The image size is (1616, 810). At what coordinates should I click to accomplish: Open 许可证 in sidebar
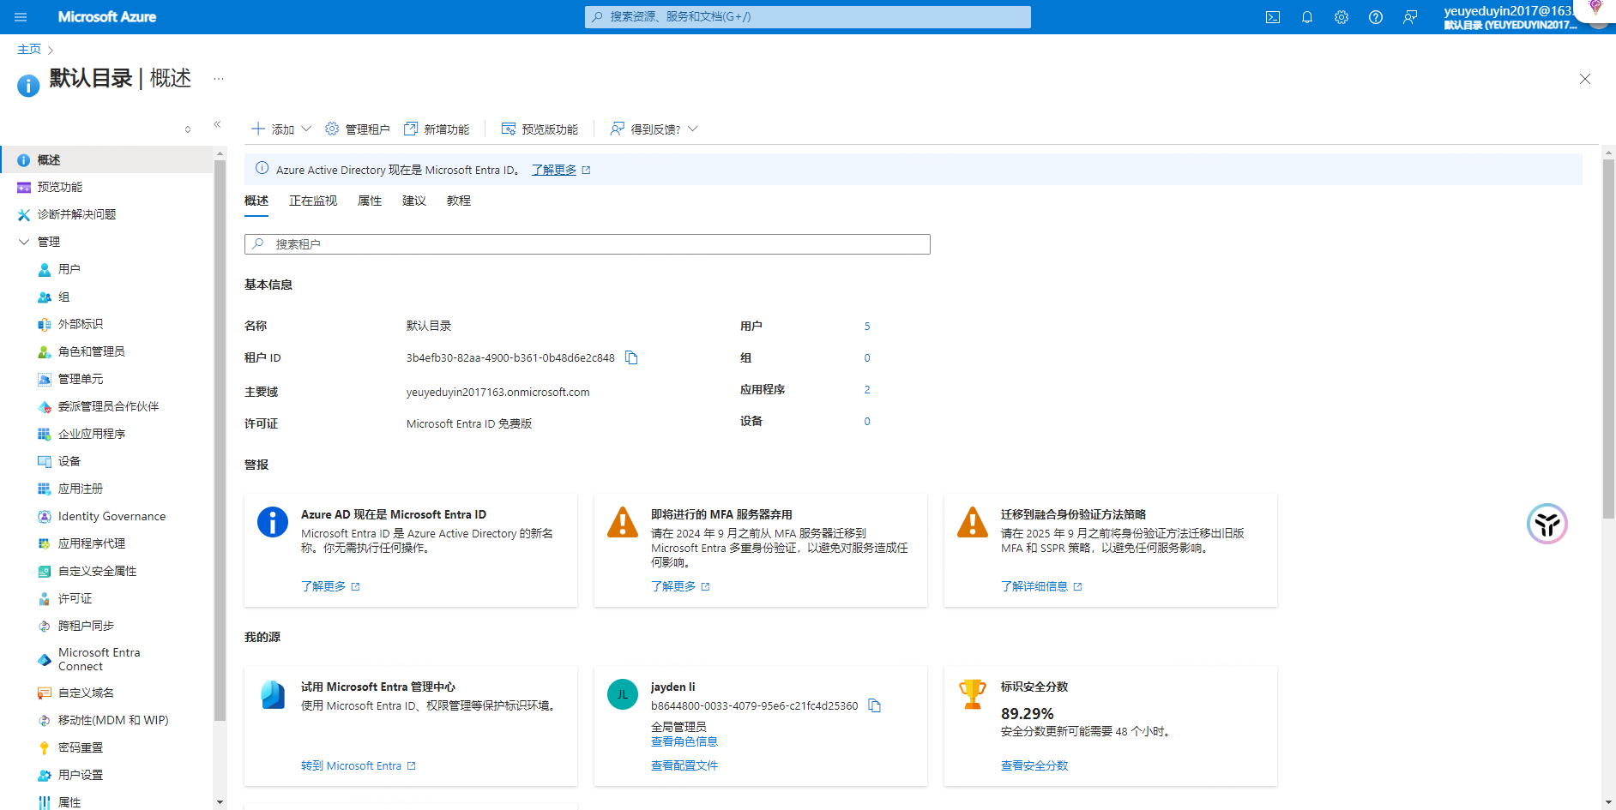coord(75,598)
